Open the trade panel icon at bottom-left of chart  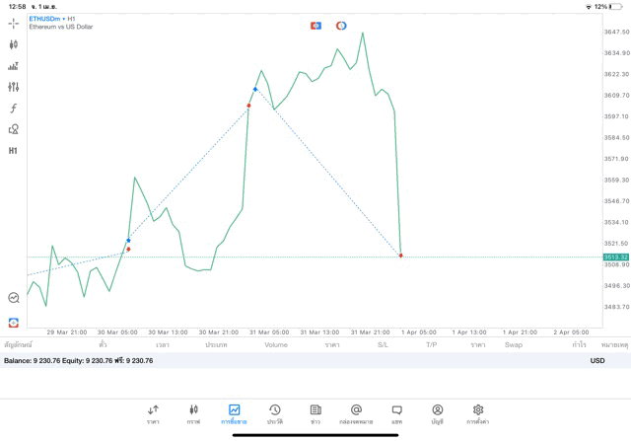(x=14, y=323)
